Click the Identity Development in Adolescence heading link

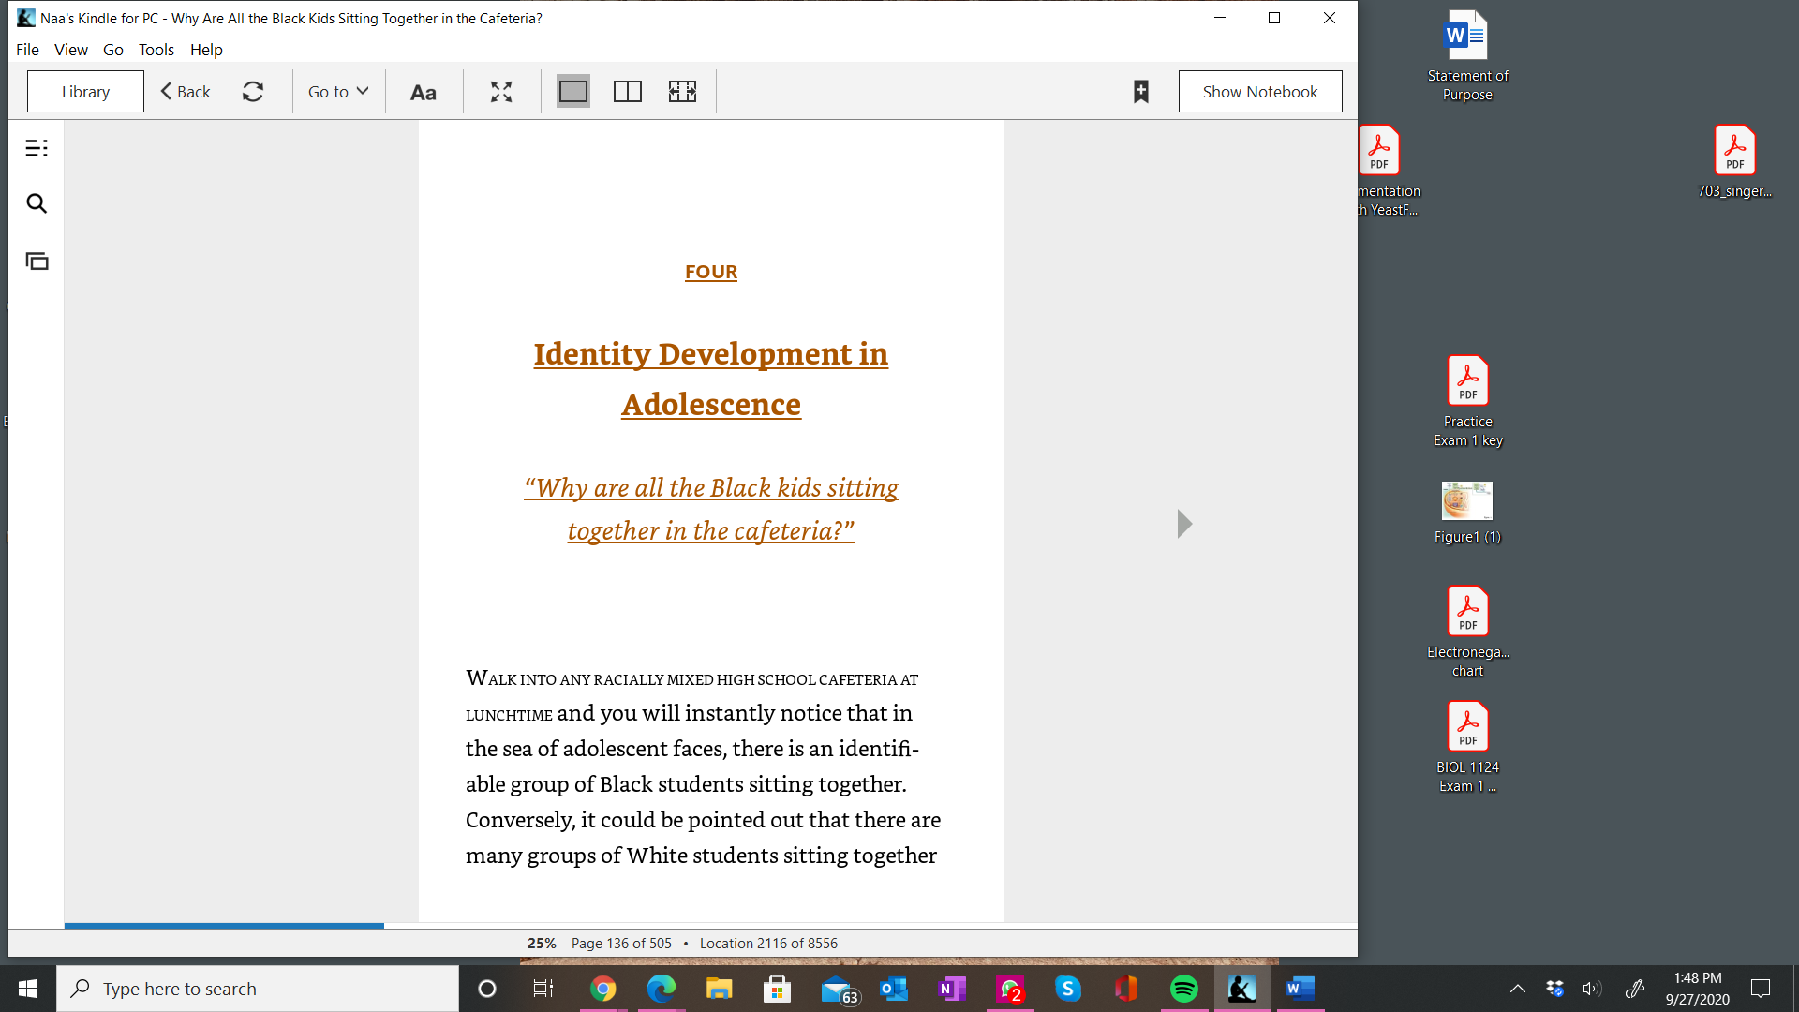[x=711, y=379]
